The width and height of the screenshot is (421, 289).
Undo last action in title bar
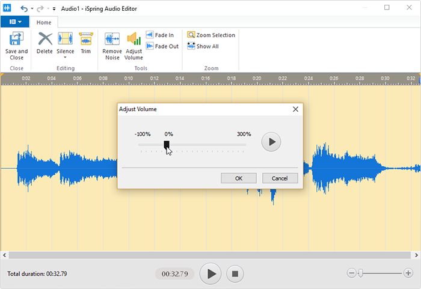coord(24,8)
